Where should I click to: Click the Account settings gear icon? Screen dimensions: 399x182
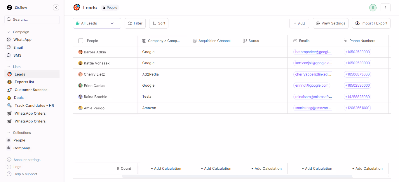(x=9, y=160)
